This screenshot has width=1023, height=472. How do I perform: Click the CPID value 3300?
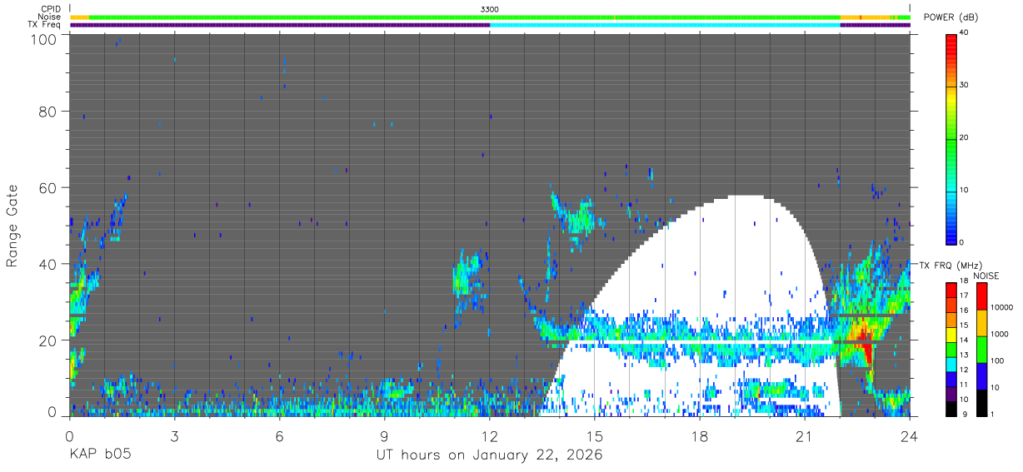tap(490, 8)
